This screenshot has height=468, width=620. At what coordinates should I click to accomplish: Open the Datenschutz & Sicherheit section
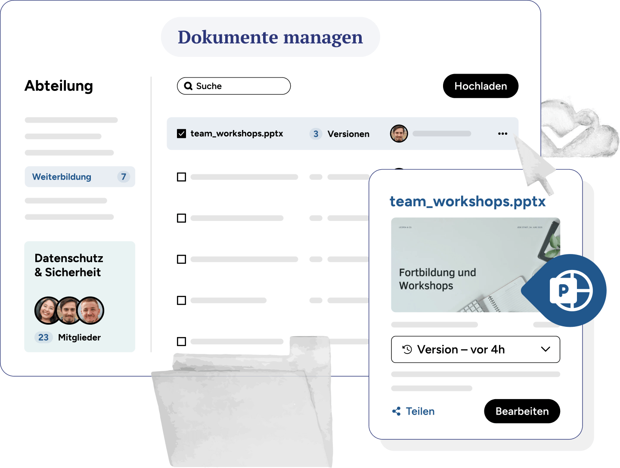click(x=69, y=265)
